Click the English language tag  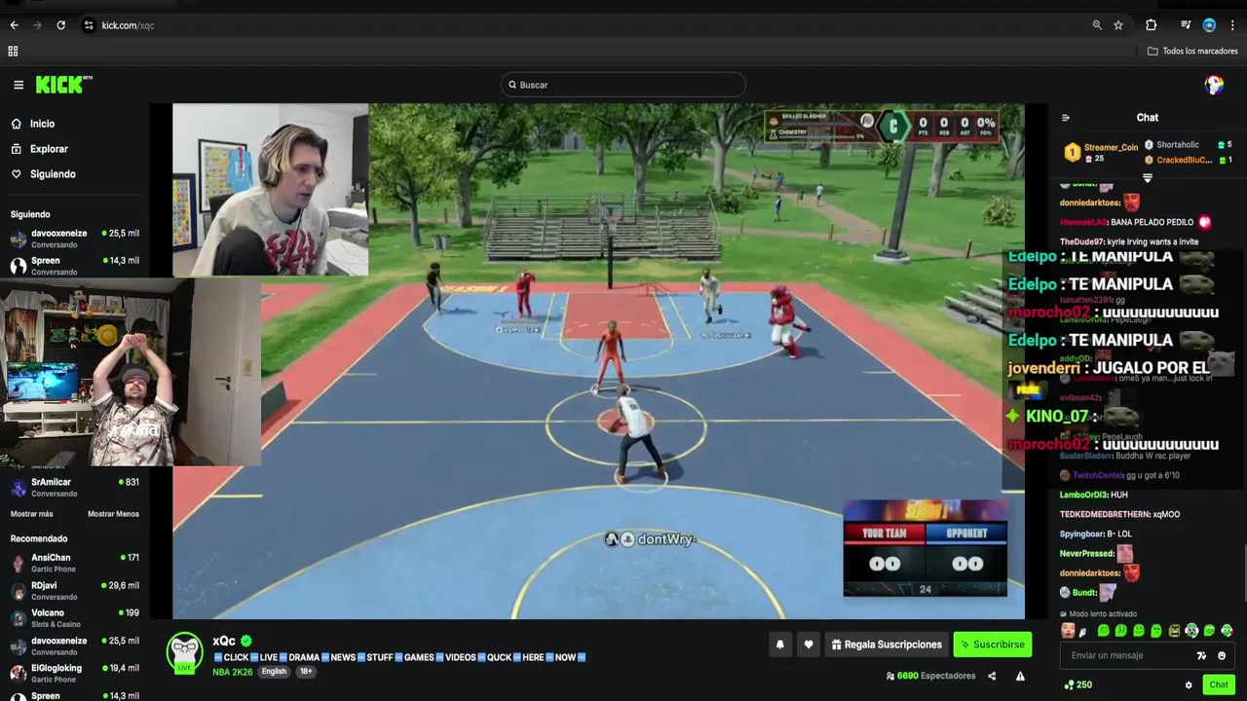274,672
